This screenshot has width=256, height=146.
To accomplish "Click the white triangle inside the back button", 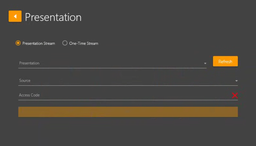I will pyautogui.click(x=15, y=16).
